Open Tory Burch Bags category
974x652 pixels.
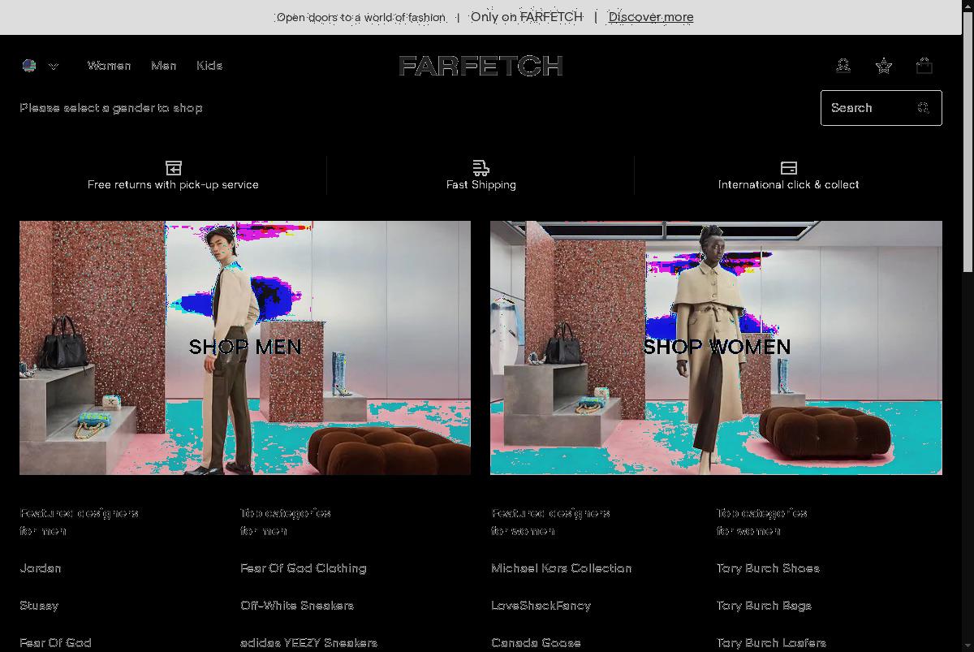pos(764,606)
